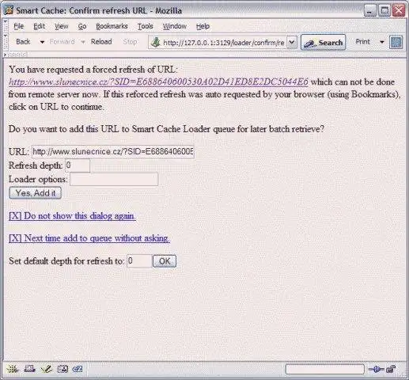Image resolution: width=409 pixels, height=380 pixels.
Task: Click the bookmark page icon in address bar
Action: (156, 42)
